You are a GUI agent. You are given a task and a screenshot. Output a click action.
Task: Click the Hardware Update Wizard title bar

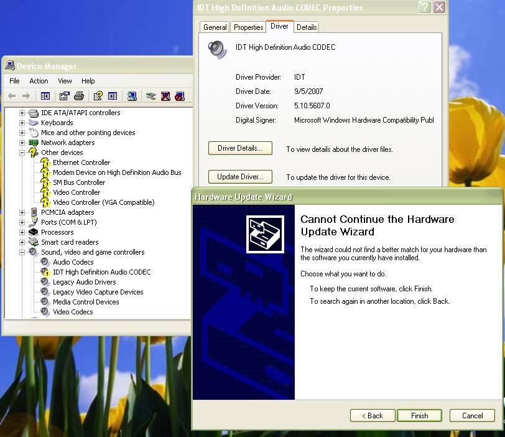click(x=347, y=197)
